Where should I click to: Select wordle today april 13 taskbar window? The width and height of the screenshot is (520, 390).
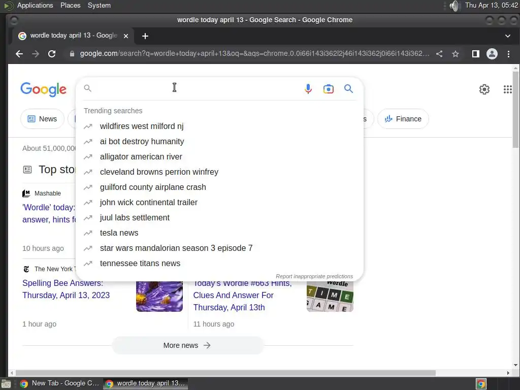tap(146, 383)
